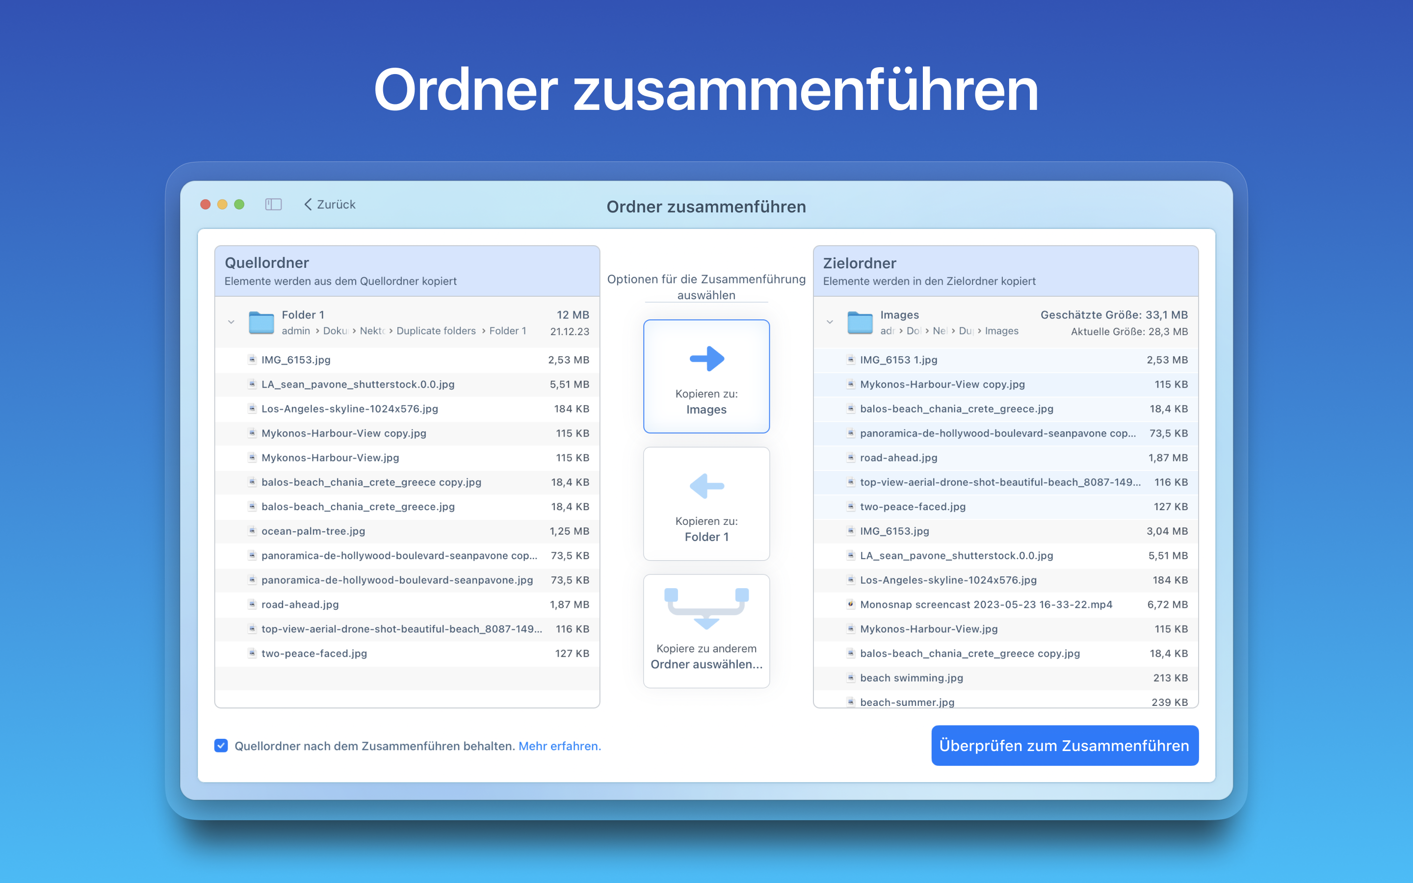
Task: Select beach swimming.jpg in target list
Action: (x=911, y=677)
